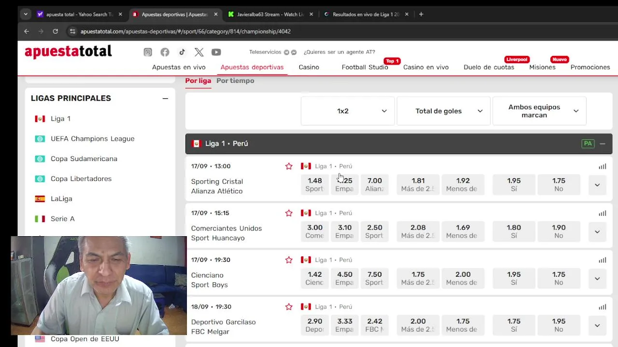Switch to Yahoo Search browser tab
Screen dimensions: 618x347
click(x=79, y=14)
